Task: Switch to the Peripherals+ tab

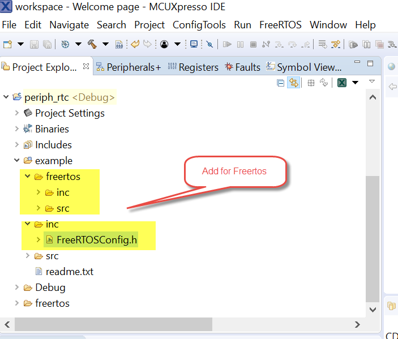Action: (129, 67)
